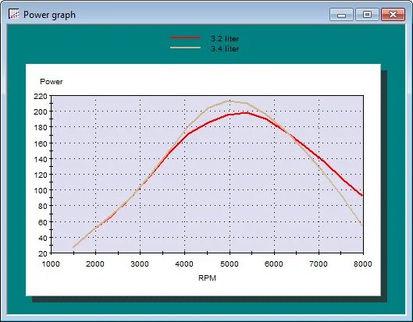Screen dimensions: 413x322
Task: Click the 220 value on the Power axis
Action: click(41, 96)
